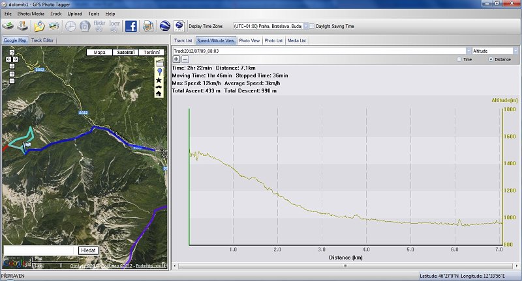Click the clock time-shift toolbar icon
Image resolution: width=522 pixels, height=281 pixels.
(70, 26)
